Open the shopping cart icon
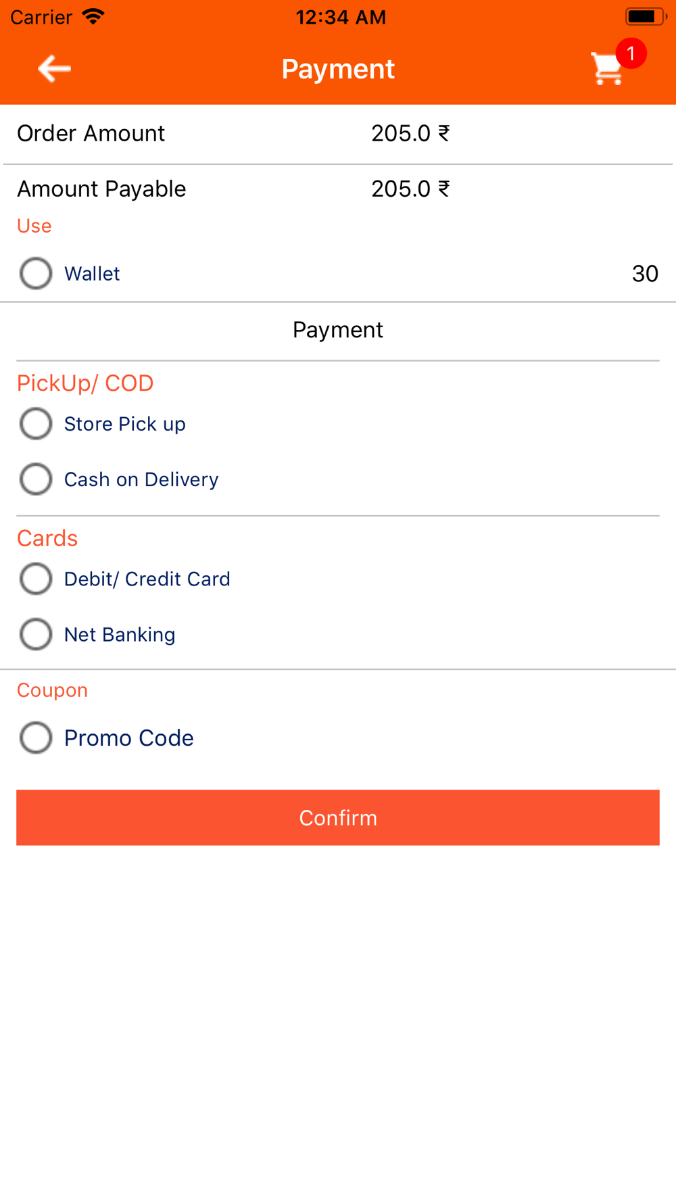 pos(606,70)
